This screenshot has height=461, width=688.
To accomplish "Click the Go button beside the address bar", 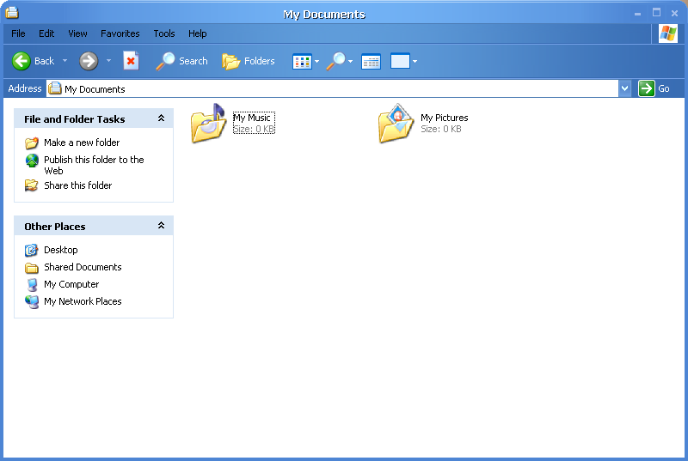I will coord(654,88).
